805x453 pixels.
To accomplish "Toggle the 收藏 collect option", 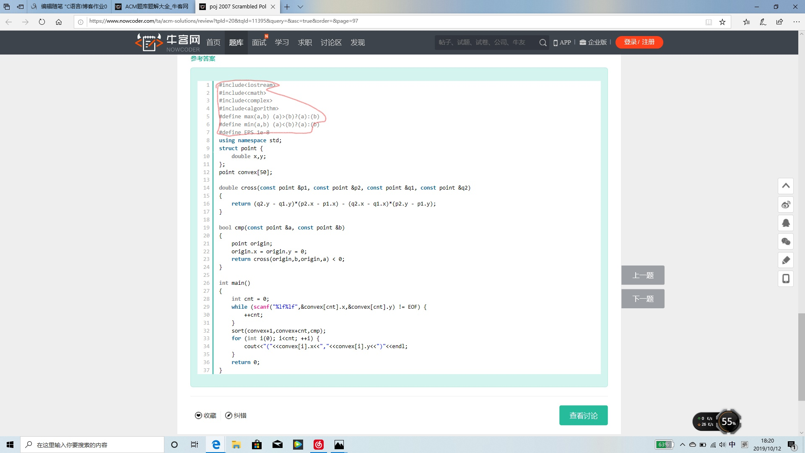I will (x=205, y=415).
